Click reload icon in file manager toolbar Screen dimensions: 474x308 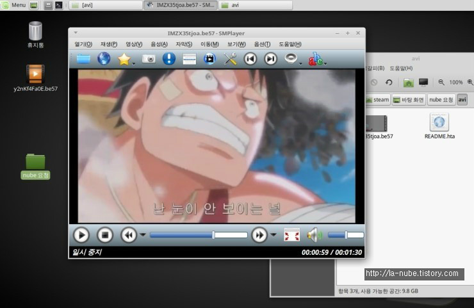[x=389, y=82]
